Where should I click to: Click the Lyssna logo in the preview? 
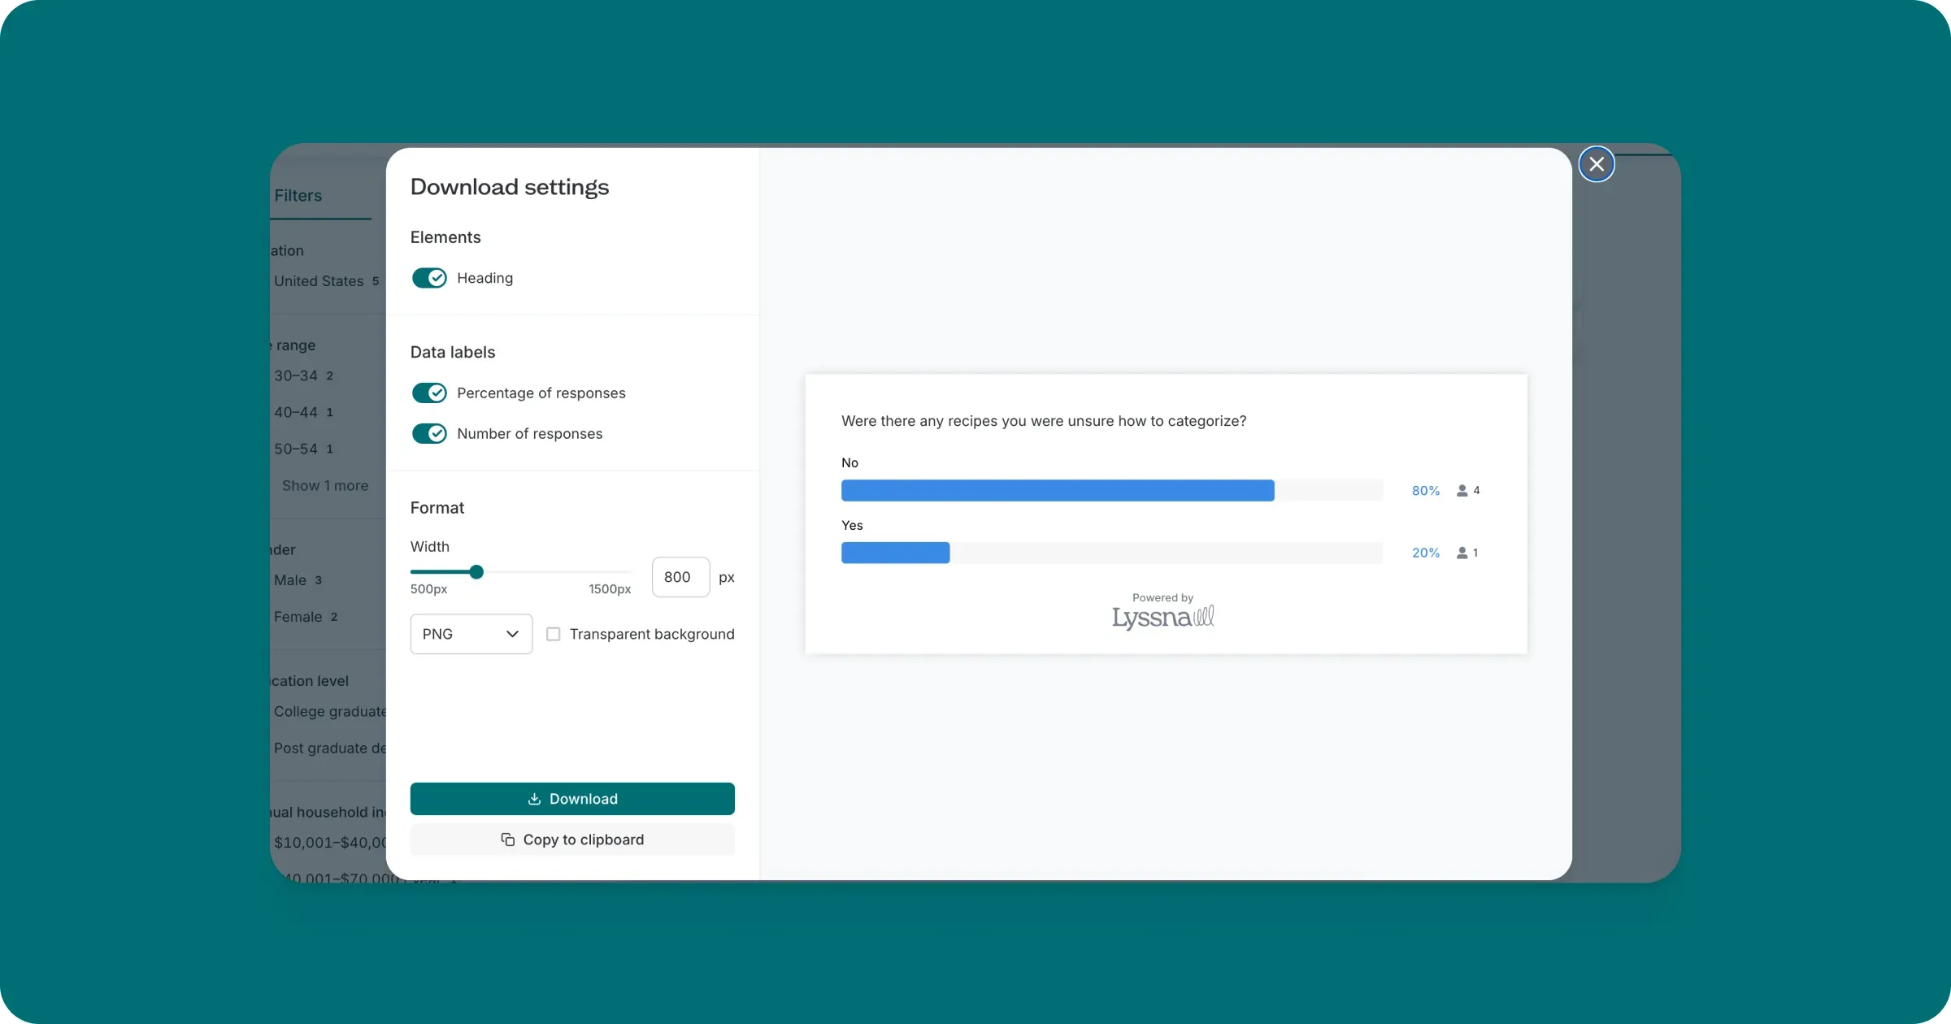pyautogui.click(x=1162, y=618)
